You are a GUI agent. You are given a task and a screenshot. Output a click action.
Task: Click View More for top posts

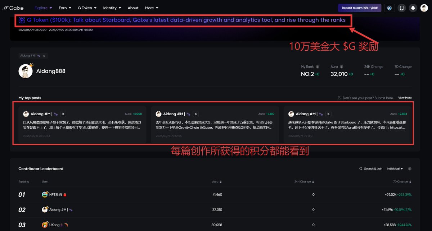(x=405, y=98)
